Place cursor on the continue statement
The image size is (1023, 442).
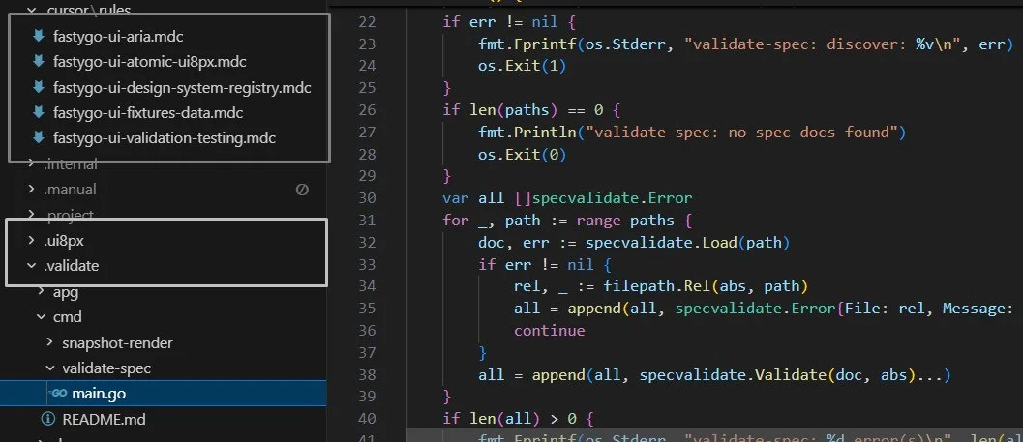point(550,331)
